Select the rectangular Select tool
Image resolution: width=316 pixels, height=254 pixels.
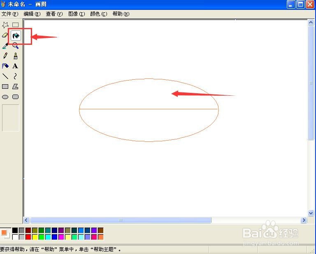click(16, 25)
